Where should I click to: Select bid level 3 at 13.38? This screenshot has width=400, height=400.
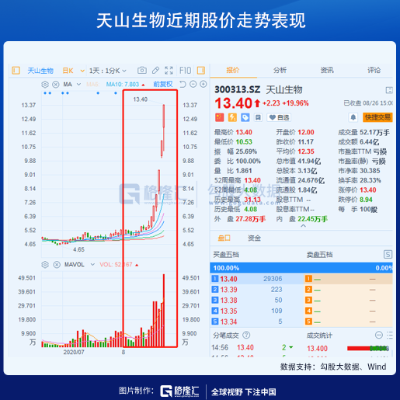pyautogui.click(x=257, y=301)
